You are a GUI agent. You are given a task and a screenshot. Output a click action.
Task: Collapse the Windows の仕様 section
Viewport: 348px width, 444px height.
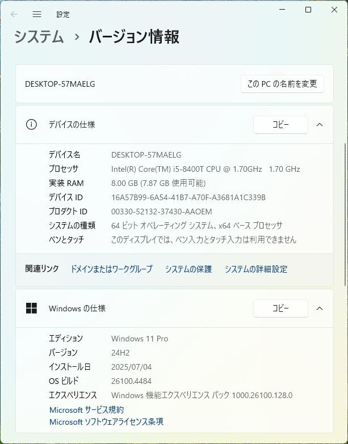coord(320,308)
